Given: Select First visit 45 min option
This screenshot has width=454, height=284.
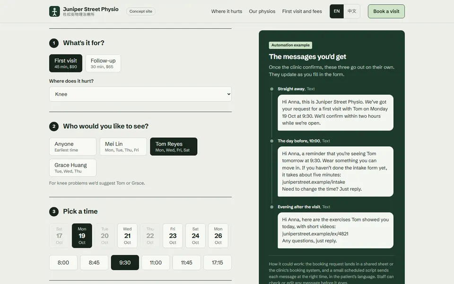Looking at the screenshot, I should 66,63.
